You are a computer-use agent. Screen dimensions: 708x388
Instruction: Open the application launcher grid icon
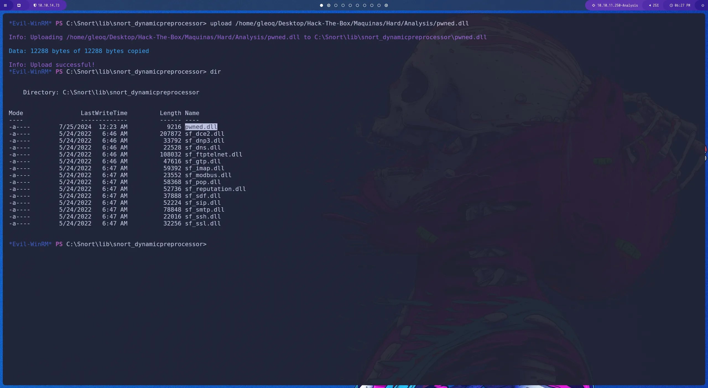pos(5,5)
